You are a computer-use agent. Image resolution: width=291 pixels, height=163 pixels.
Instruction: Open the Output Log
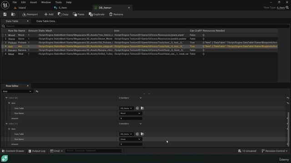[37, 151]
